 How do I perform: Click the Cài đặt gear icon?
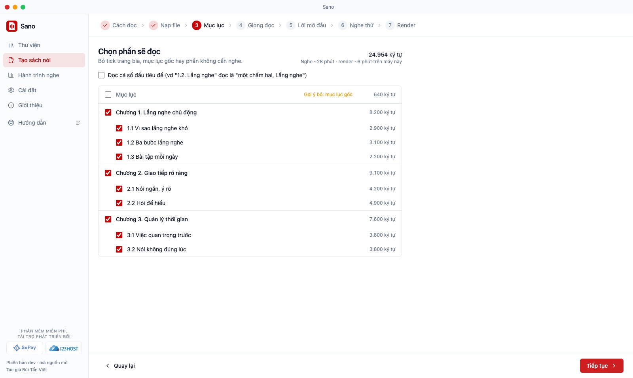tap(11, 90)
